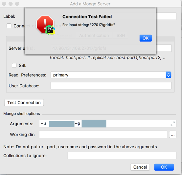The height and width of the screenshot is (175, 182).
Task: Open the Read Preferences primary combo box
Action: pyautogui.click(x=111, y=75)
